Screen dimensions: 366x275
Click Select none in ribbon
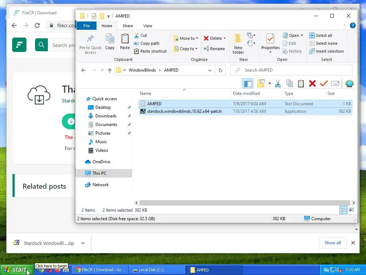click(x=323, y=43)
